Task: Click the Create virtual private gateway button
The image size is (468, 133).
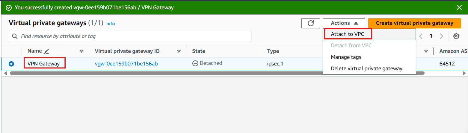Action: (x=415, y=23)
